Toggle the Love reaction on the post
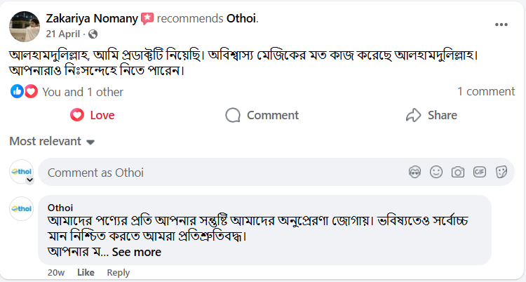Image resolution: width=526 pixels, height=282 pixels. pos(92,115)
